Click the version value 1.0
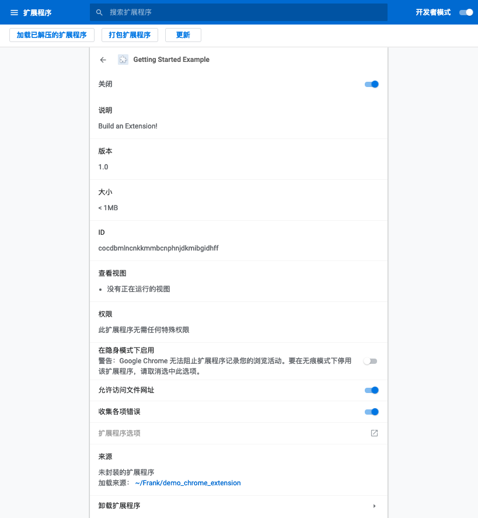The image size is (478, 518). [103, 167]
